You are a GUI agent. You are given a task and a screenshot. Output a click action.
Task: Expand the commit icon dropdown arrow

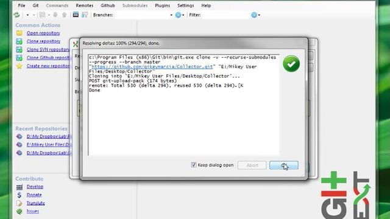[x=49, y=15]
